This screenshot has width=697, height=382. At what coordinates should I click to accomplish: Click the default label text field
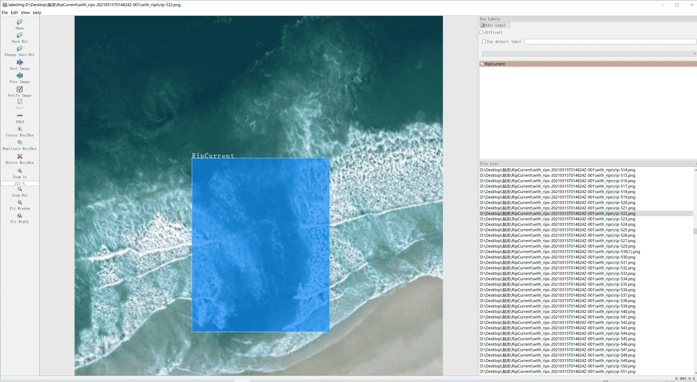point(610,42)
